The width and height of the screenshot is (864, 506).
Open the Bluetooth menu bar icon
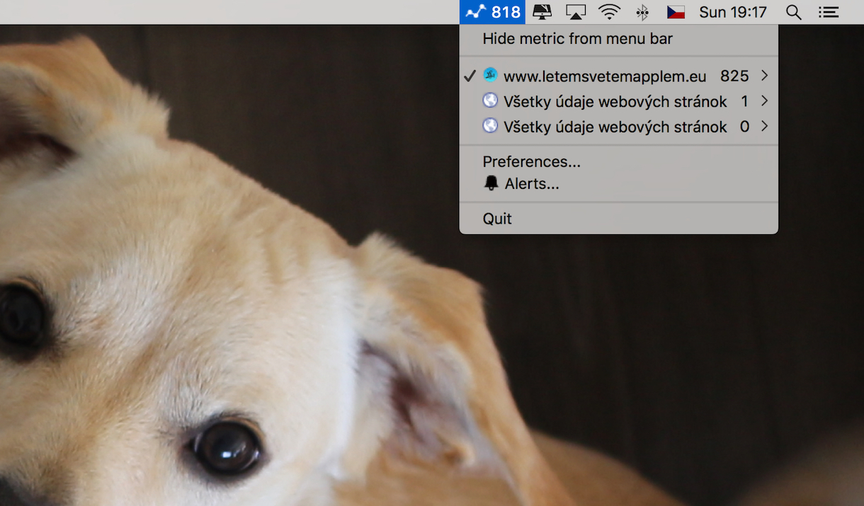(x=642, y=12)
